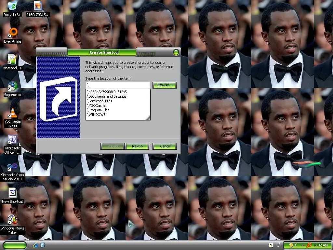The width and height of the screenshot is (333, 250).
Task: Close the Create Shortcut dialog via green orb
Action: pyautogui.click(x=176, y=52)
